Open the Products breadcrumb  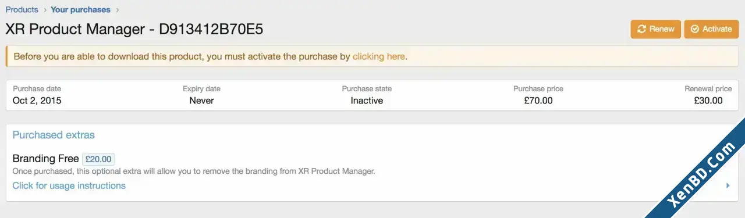click(22, 9)
